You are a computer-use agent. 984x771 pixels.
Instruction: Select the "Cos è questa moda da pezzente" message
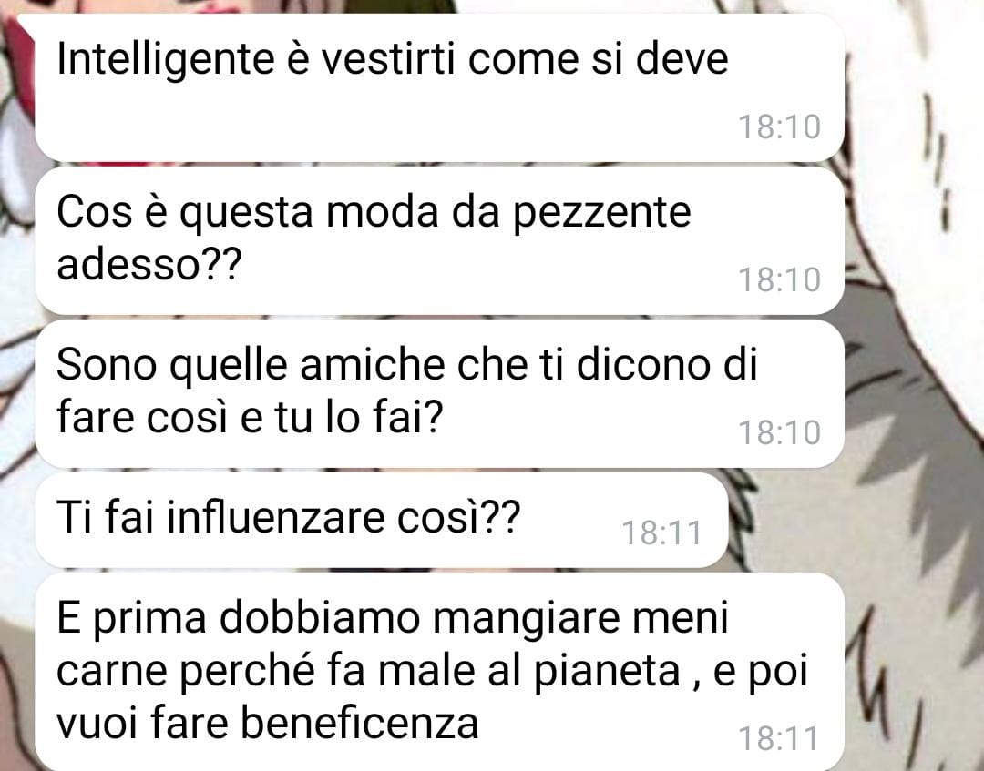click(439, 240)
